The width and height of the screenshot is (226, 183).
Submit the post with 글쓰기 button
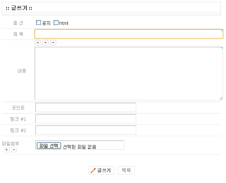(x=101, y=171)
